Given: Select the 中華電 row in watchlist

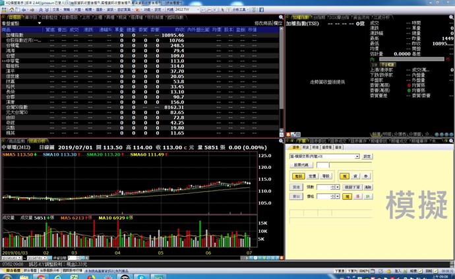Looking at the screenshot, I should pos(13,61).
